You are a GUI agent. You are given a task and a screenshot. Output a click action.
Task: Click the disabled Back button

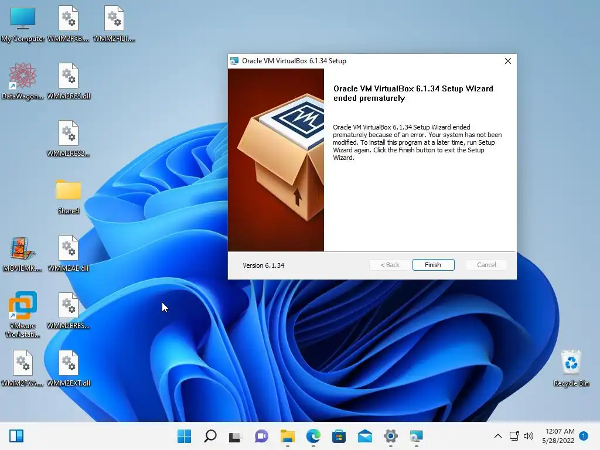[x=390, y=265]
